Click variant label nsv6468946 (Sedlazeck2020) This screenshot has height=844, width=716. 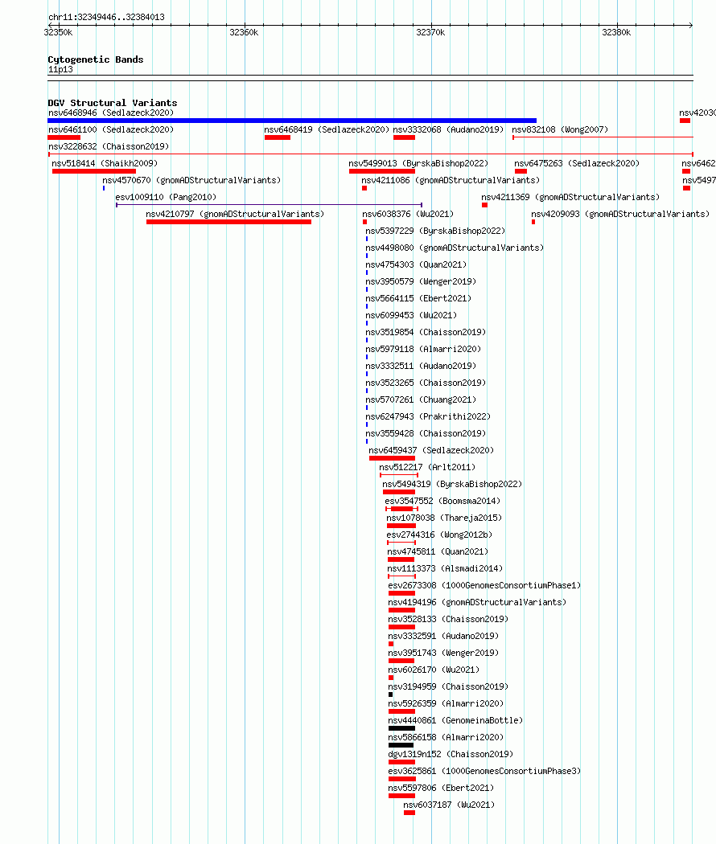point(111,113)
